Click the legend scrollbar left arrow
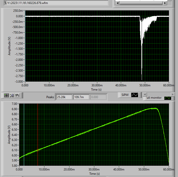Image resolution: width=178 pixels, height=177 pixels. (x=145, y=94)
